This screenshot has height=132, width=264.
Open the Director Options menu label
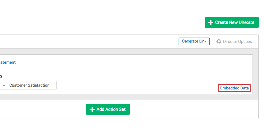coord(237,41)
